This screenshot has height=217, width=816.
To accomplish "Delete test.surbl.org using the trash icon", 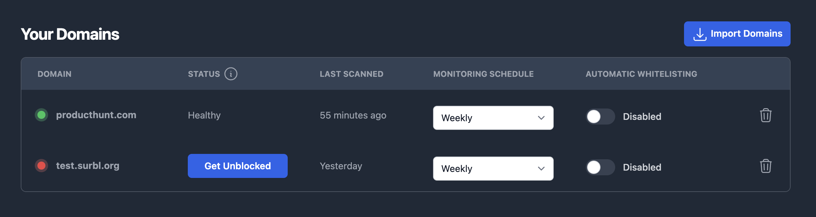I will coord(766,166).
